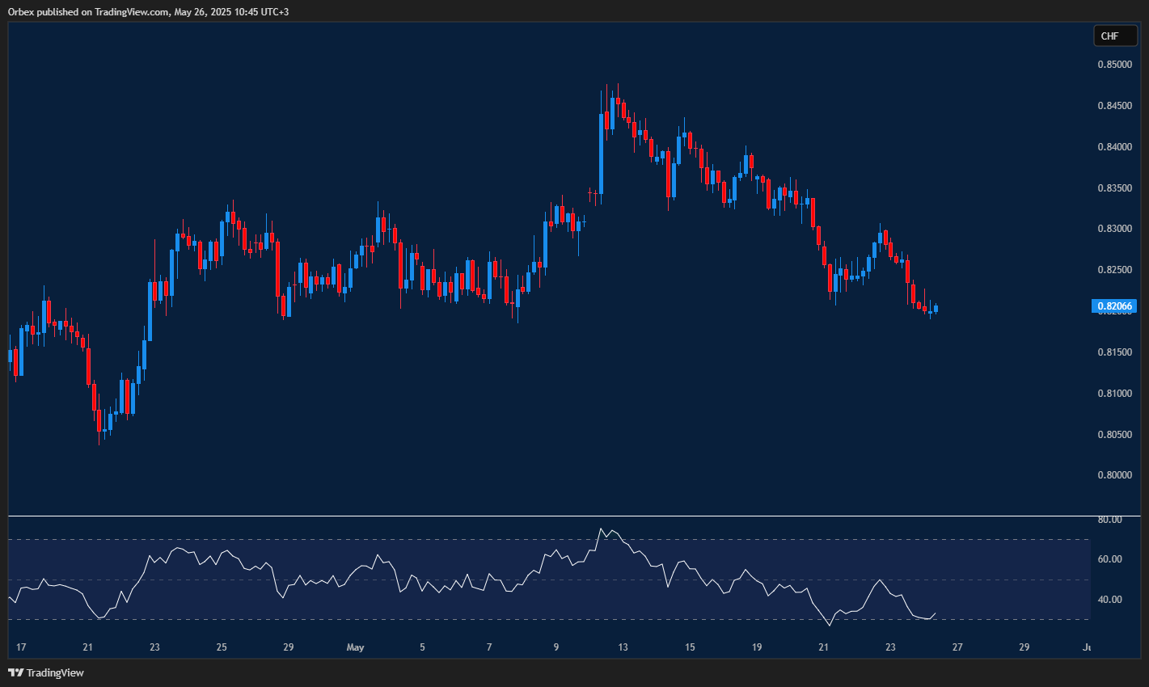Image resolution: width=1149 pixels, height=687 pixels.
Task: Select the May label on the time axis
Action: pos(355,647)
